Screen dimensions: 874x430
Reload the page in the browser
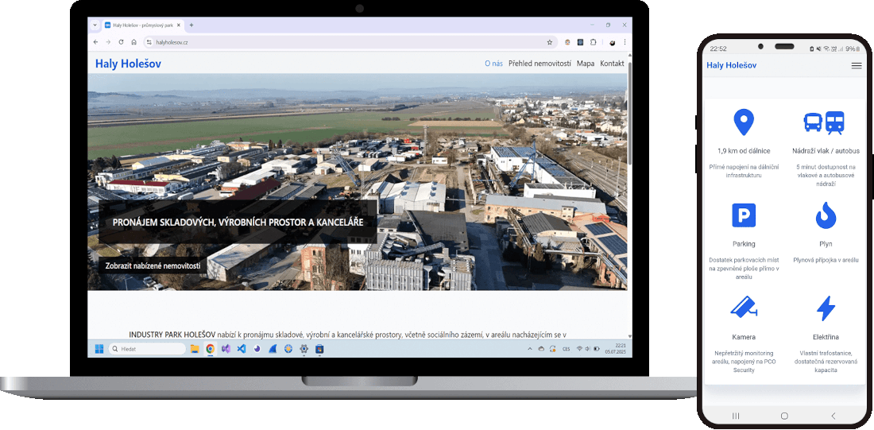[x=120, y=42]
